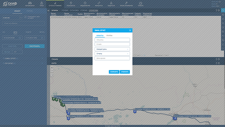The height and width of the screenshot is (127, 225).
Task: Click the round icon of График panel
Action: tap(219, 59)
